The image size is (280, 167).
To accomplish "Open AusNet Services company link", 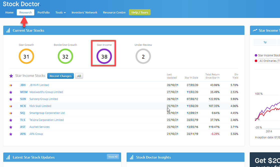I will [x=40, y=127].
